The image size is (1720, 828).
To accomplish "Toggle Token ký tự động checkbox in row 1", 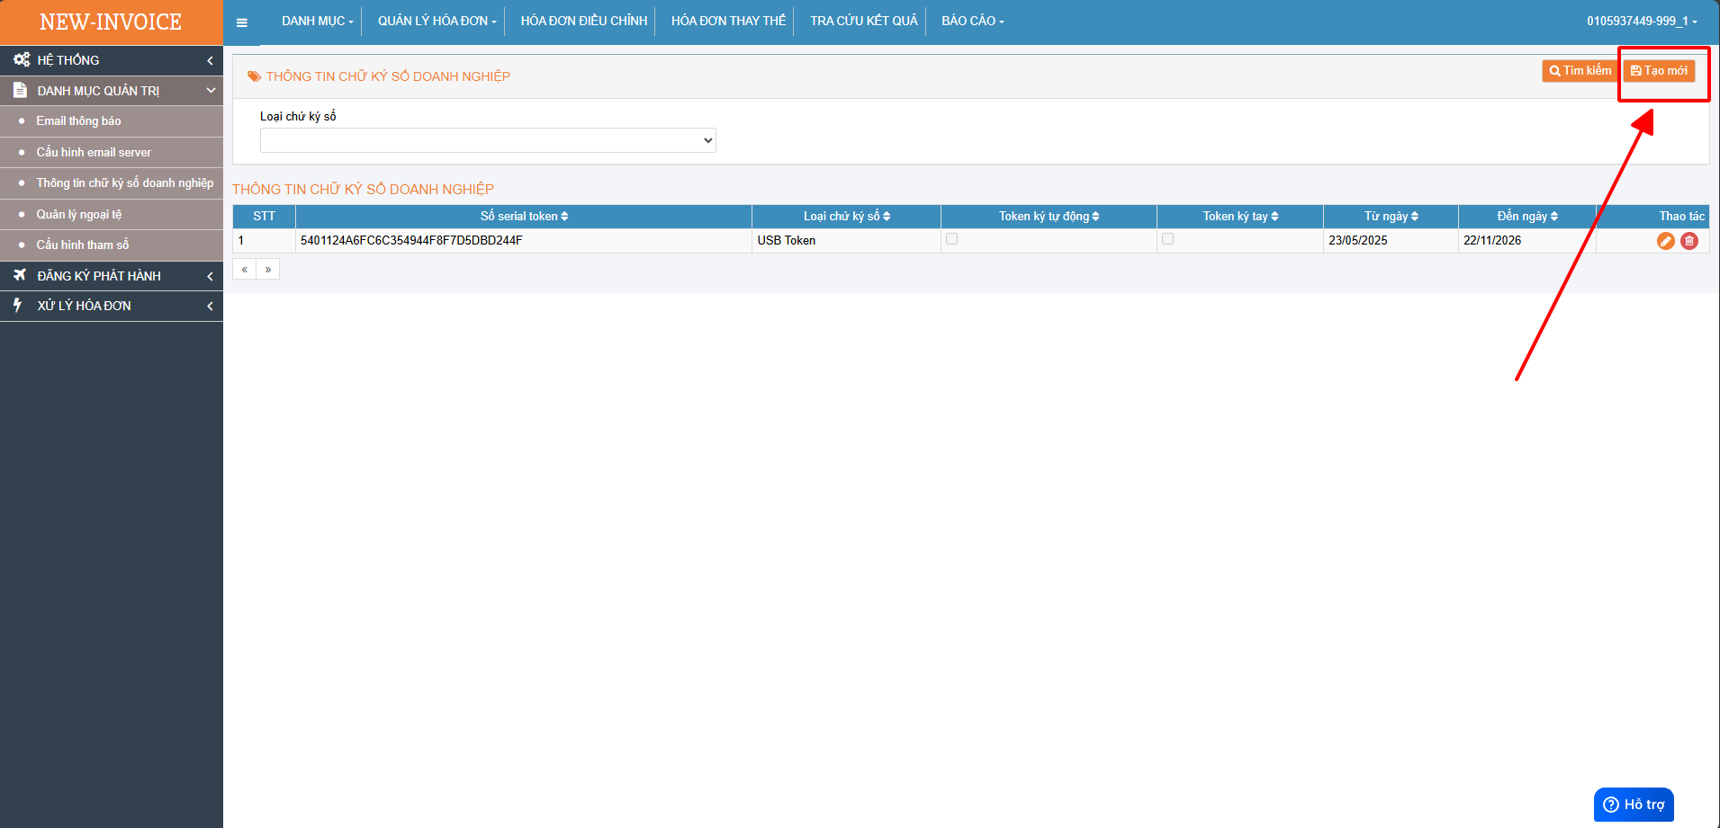I will pos(951,239).
